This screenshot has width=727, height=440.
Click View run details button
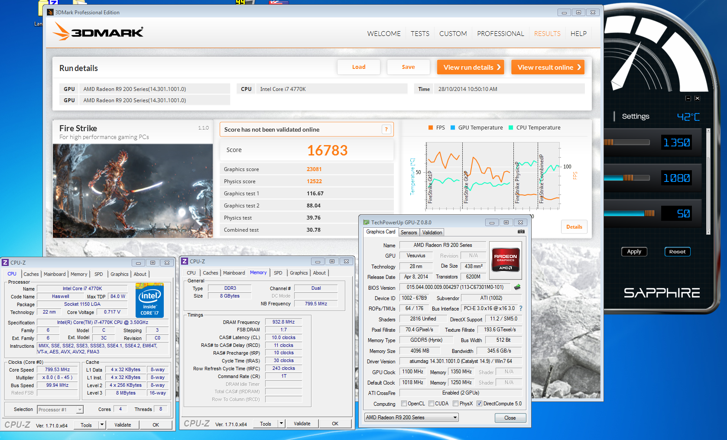(x=471, y=67)
